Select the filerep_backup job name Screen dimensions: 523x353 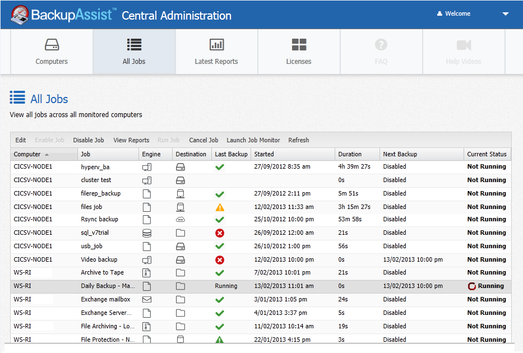coord(101,194)
